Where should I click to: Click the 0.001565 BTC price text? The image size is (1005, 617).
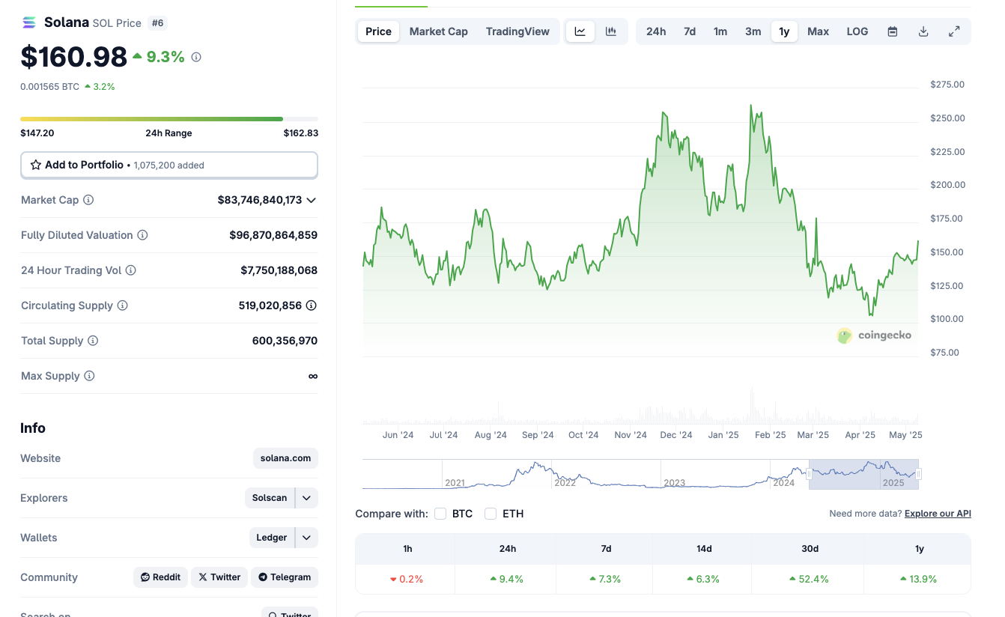(x=50, y=87)
